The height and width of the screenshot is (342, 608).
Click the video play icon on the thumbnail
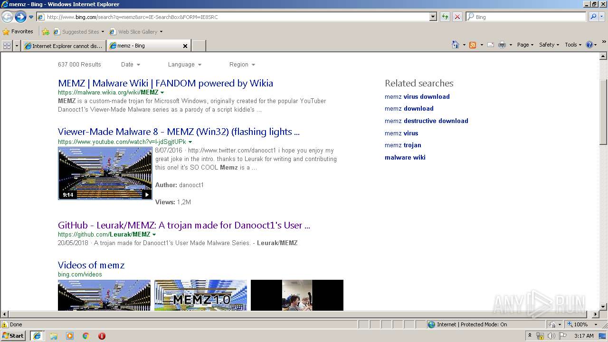[x=147, y=194]
